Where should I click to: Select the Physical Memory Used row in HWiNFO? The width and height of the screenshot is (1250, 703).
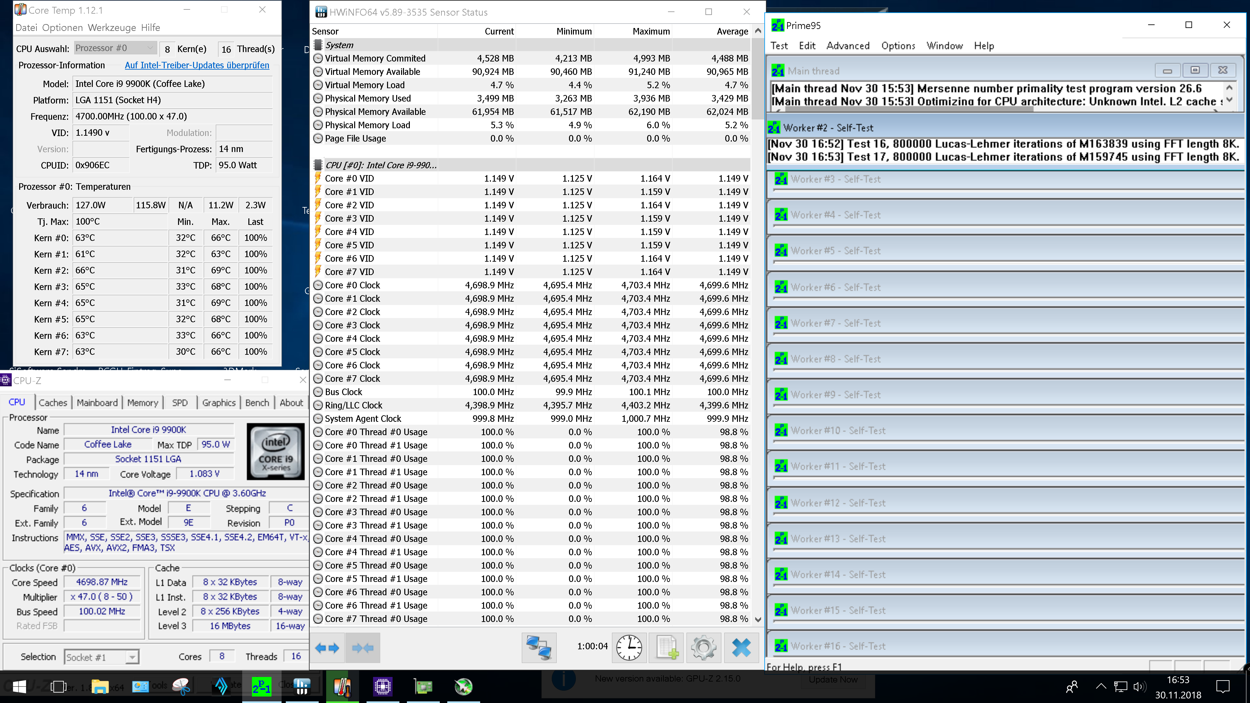click(530, 98)
